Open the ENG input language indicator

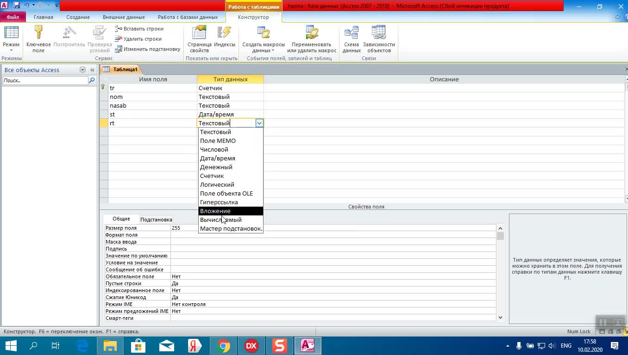pos(565,345)
